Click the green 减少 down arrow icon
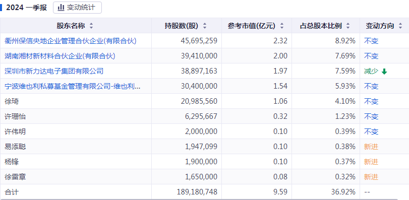Viewport: 409px width, 200px height. 384,72
